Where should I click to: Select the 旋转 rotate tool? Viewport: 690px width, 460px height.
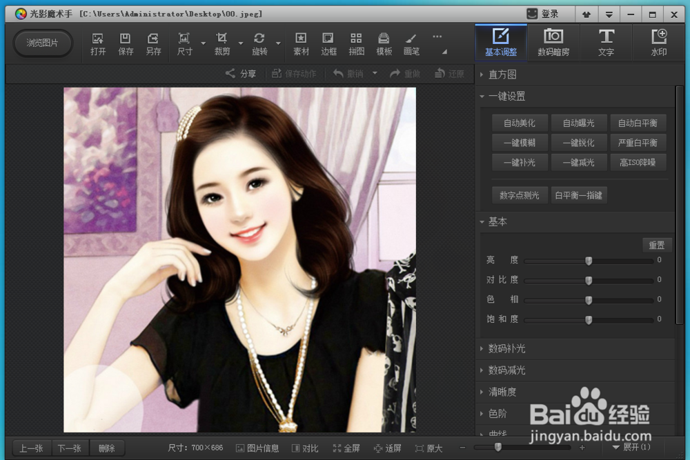(x=259, y=44)
